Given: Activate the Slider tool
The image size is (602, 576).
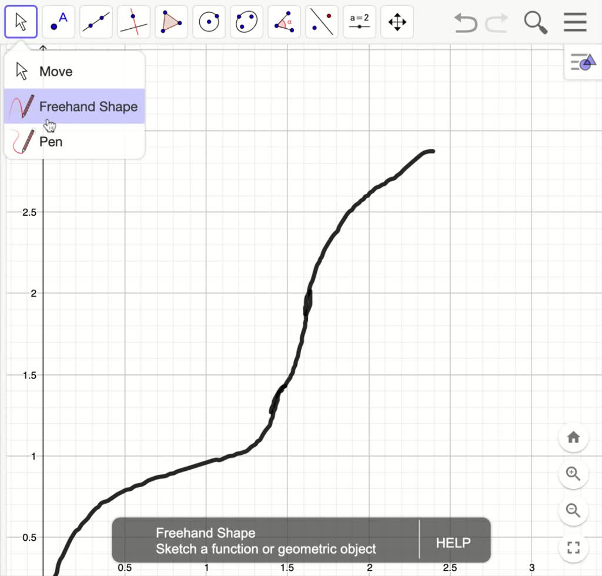Looking at the screenshot, I should pos(359,21).
